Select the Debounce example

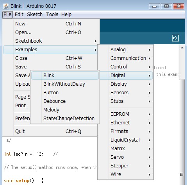[x=65, y=101]
